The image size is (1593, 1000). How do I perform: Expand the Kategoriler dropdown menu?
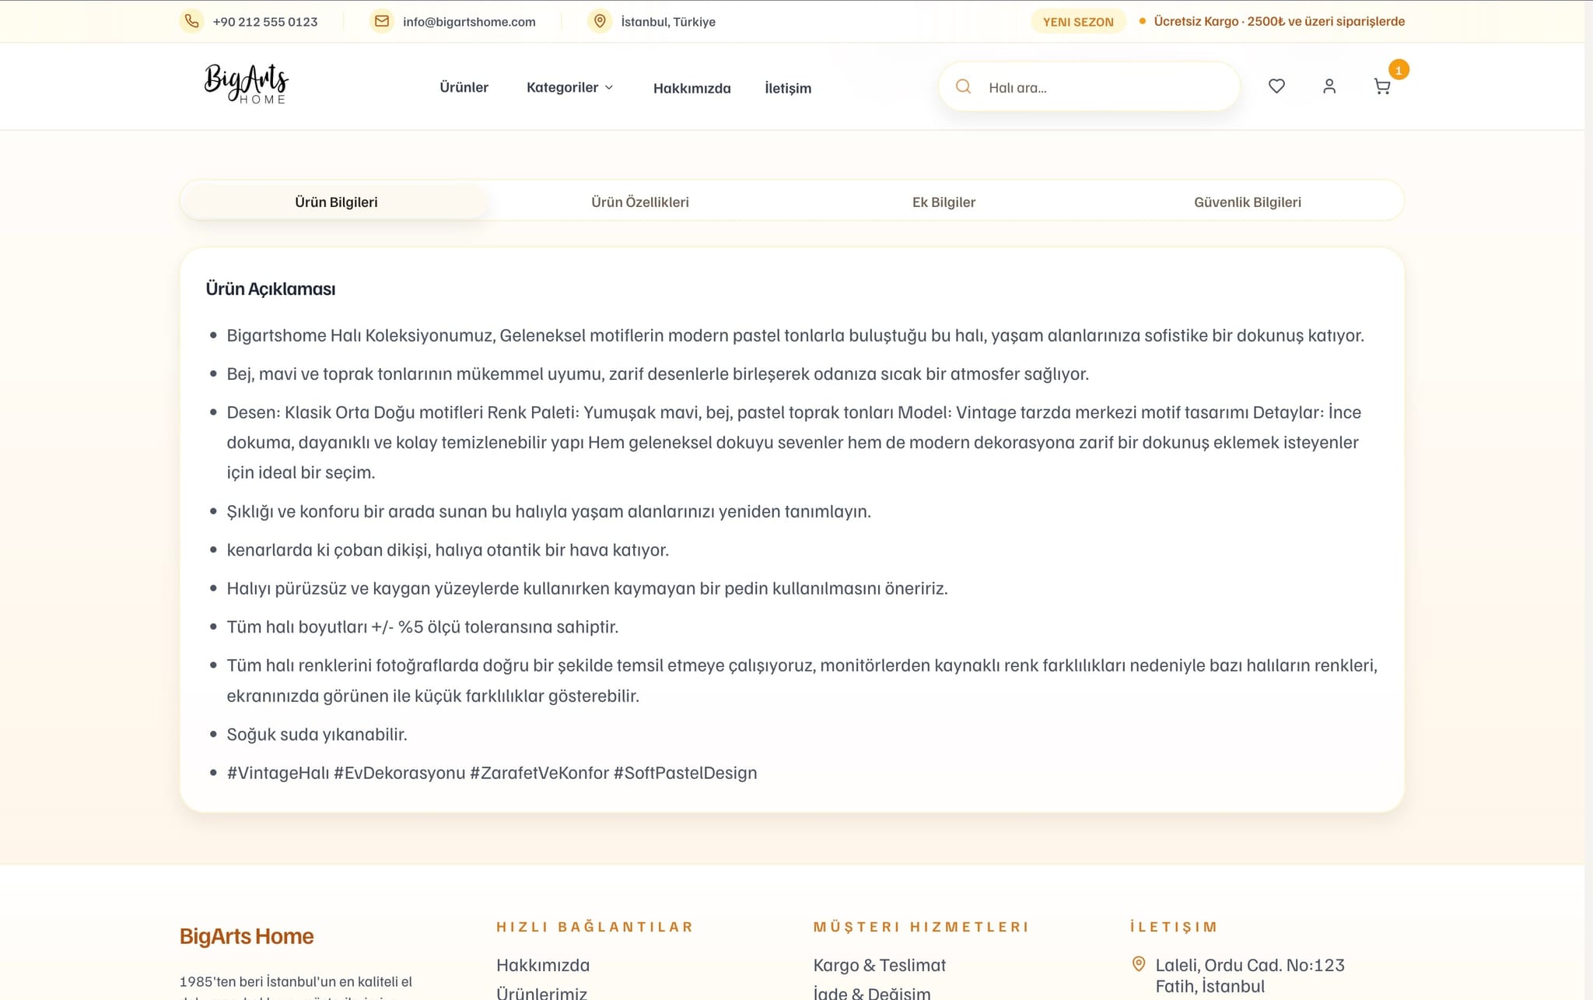569,87
